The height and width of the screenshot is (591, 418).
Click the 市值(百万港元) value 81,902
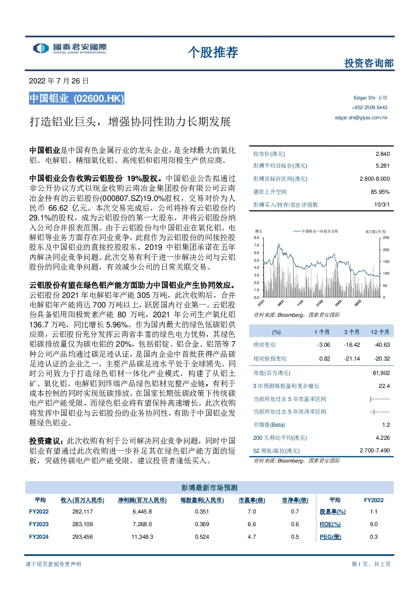pos(381,373)
